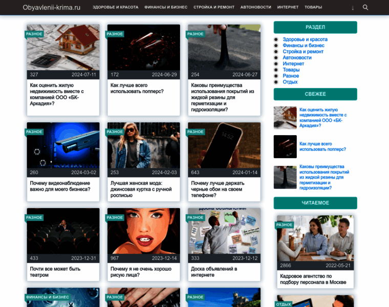Read Почему видеонаблюдение важно для моего бизнеса
This screenshot has width=389, height=307.
pyautogui.click(x=60, y=186)
